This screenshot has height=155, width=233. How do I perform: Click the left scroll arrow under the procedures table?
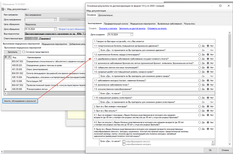(6, 93)
